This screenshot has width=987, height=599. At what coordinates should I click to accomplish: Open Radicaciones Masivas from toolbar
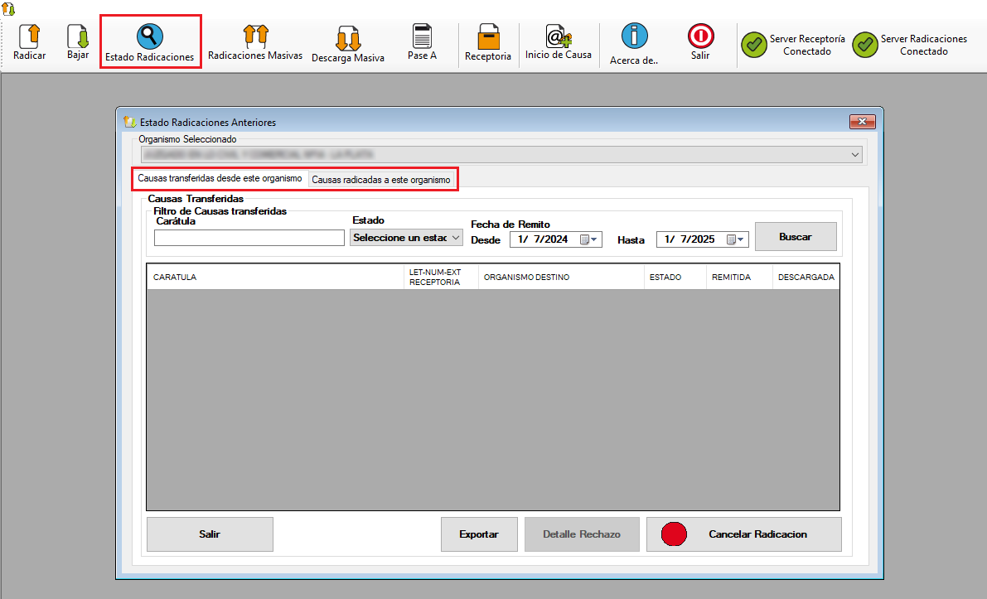(x=255, y=36)
